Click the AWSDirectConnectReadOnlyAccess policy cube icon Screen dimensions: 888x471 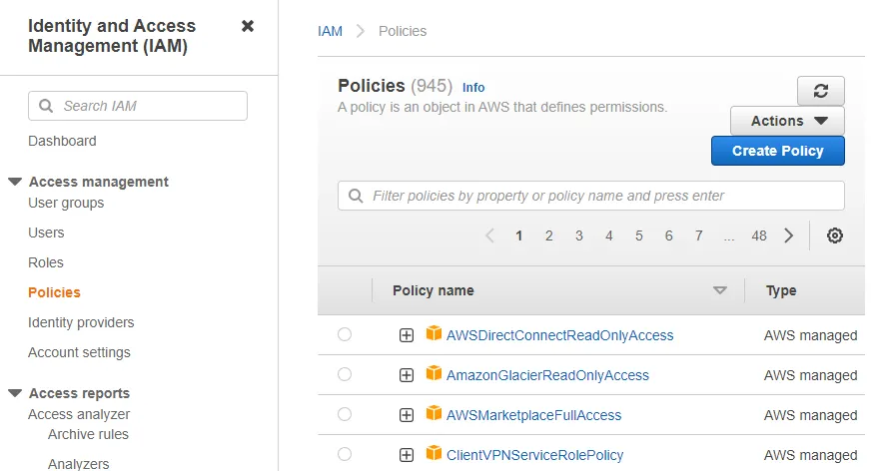(434, 333)
